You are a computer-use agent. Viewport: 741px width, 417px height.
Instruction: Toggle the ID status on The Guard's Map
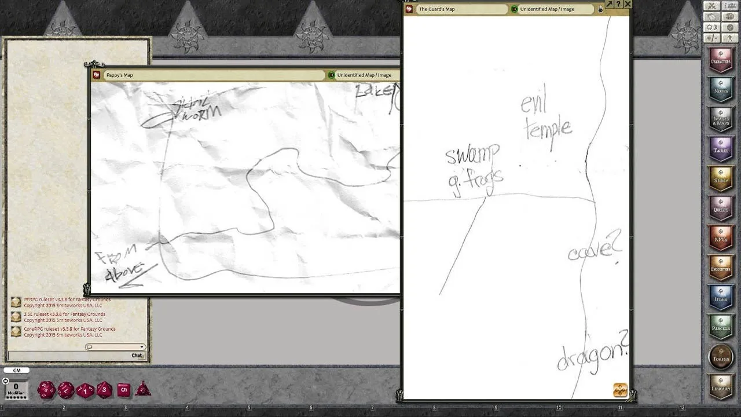tap(514, 9)
